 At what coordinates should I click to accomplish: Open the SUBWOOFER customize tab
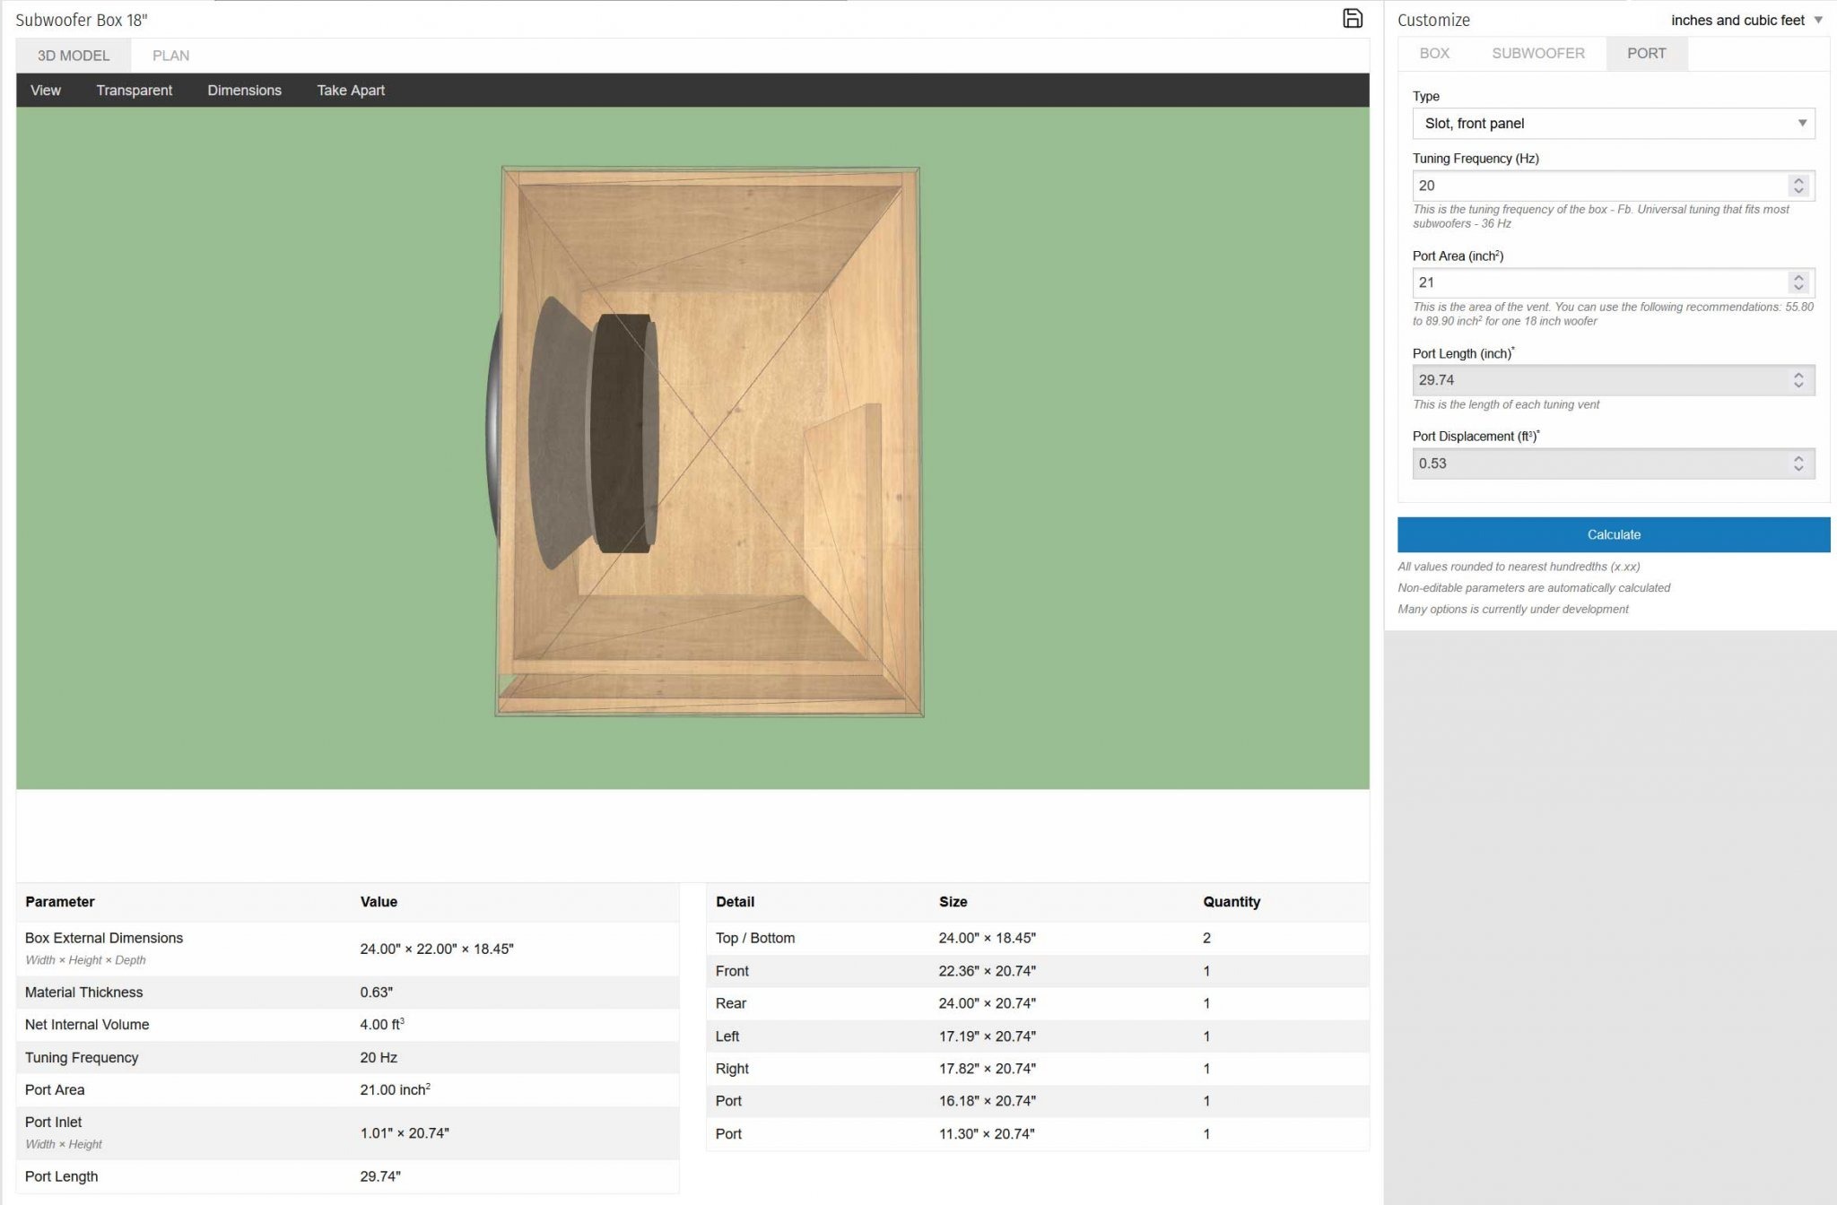point(1538,54)
